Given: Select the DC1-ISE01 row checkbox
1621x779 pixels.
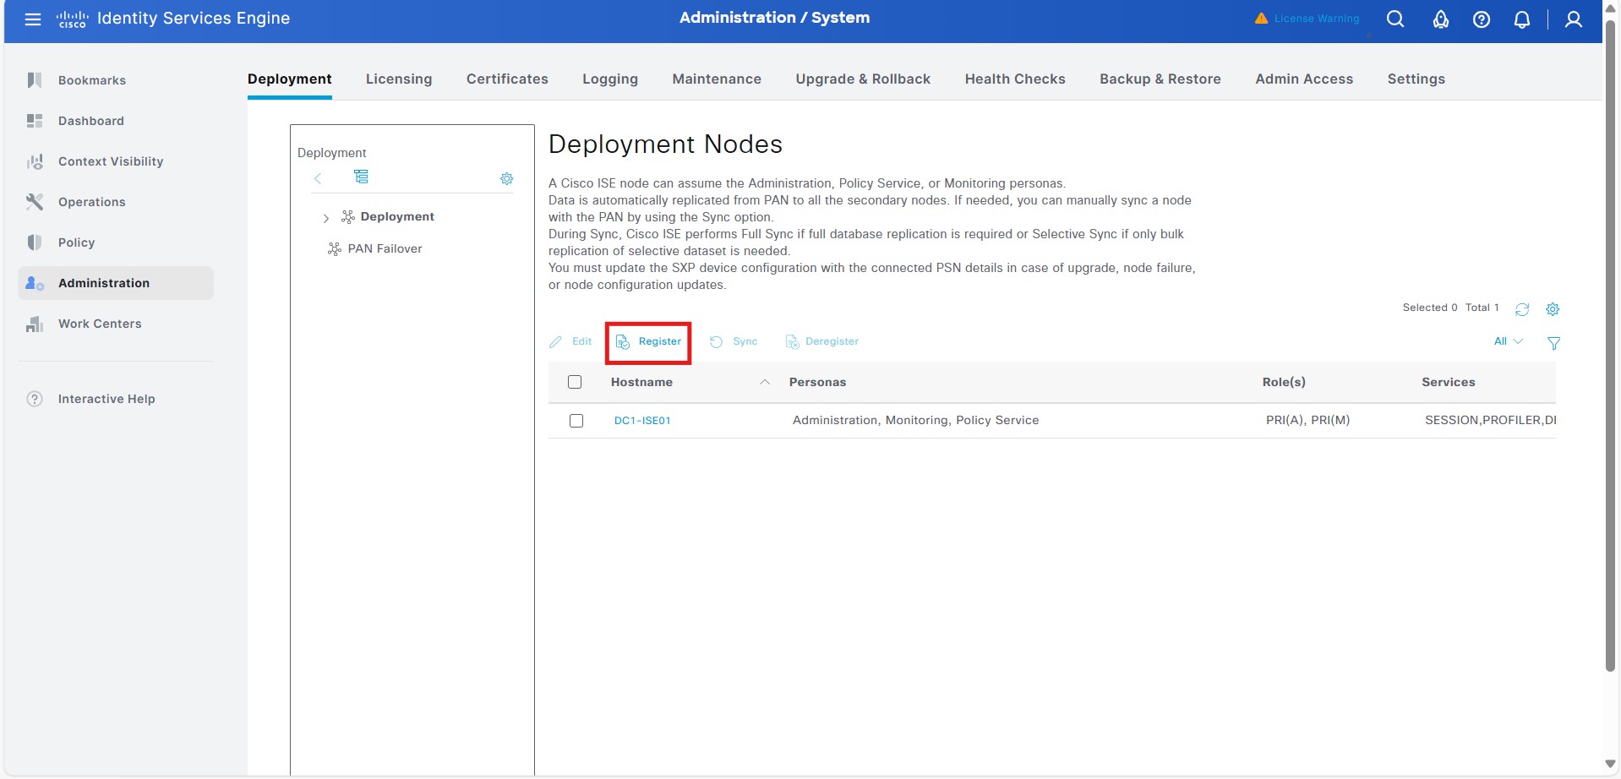Looking at the screenshot, I should pos(576,421).
